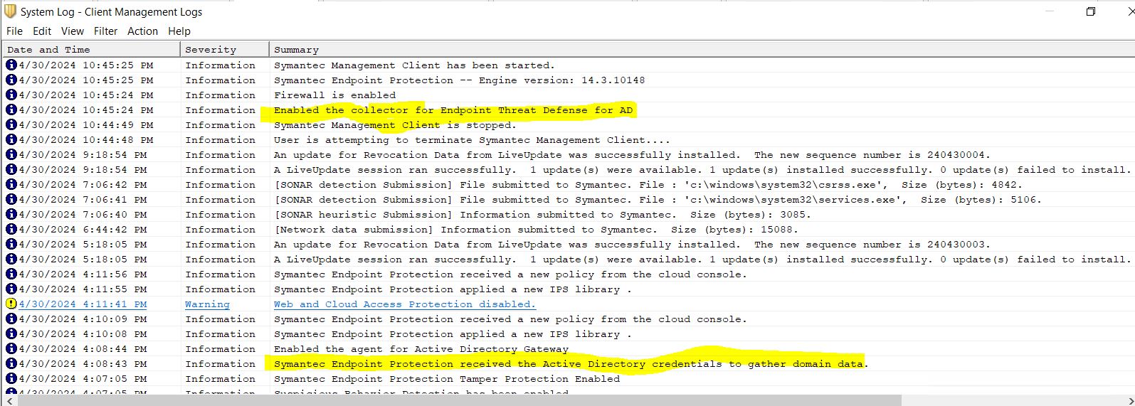This screenshot has height=406, width=1135.
Task: Click info icon of the 'Tamper Protection Enabled' row
Action: click(x=11, y=378)
